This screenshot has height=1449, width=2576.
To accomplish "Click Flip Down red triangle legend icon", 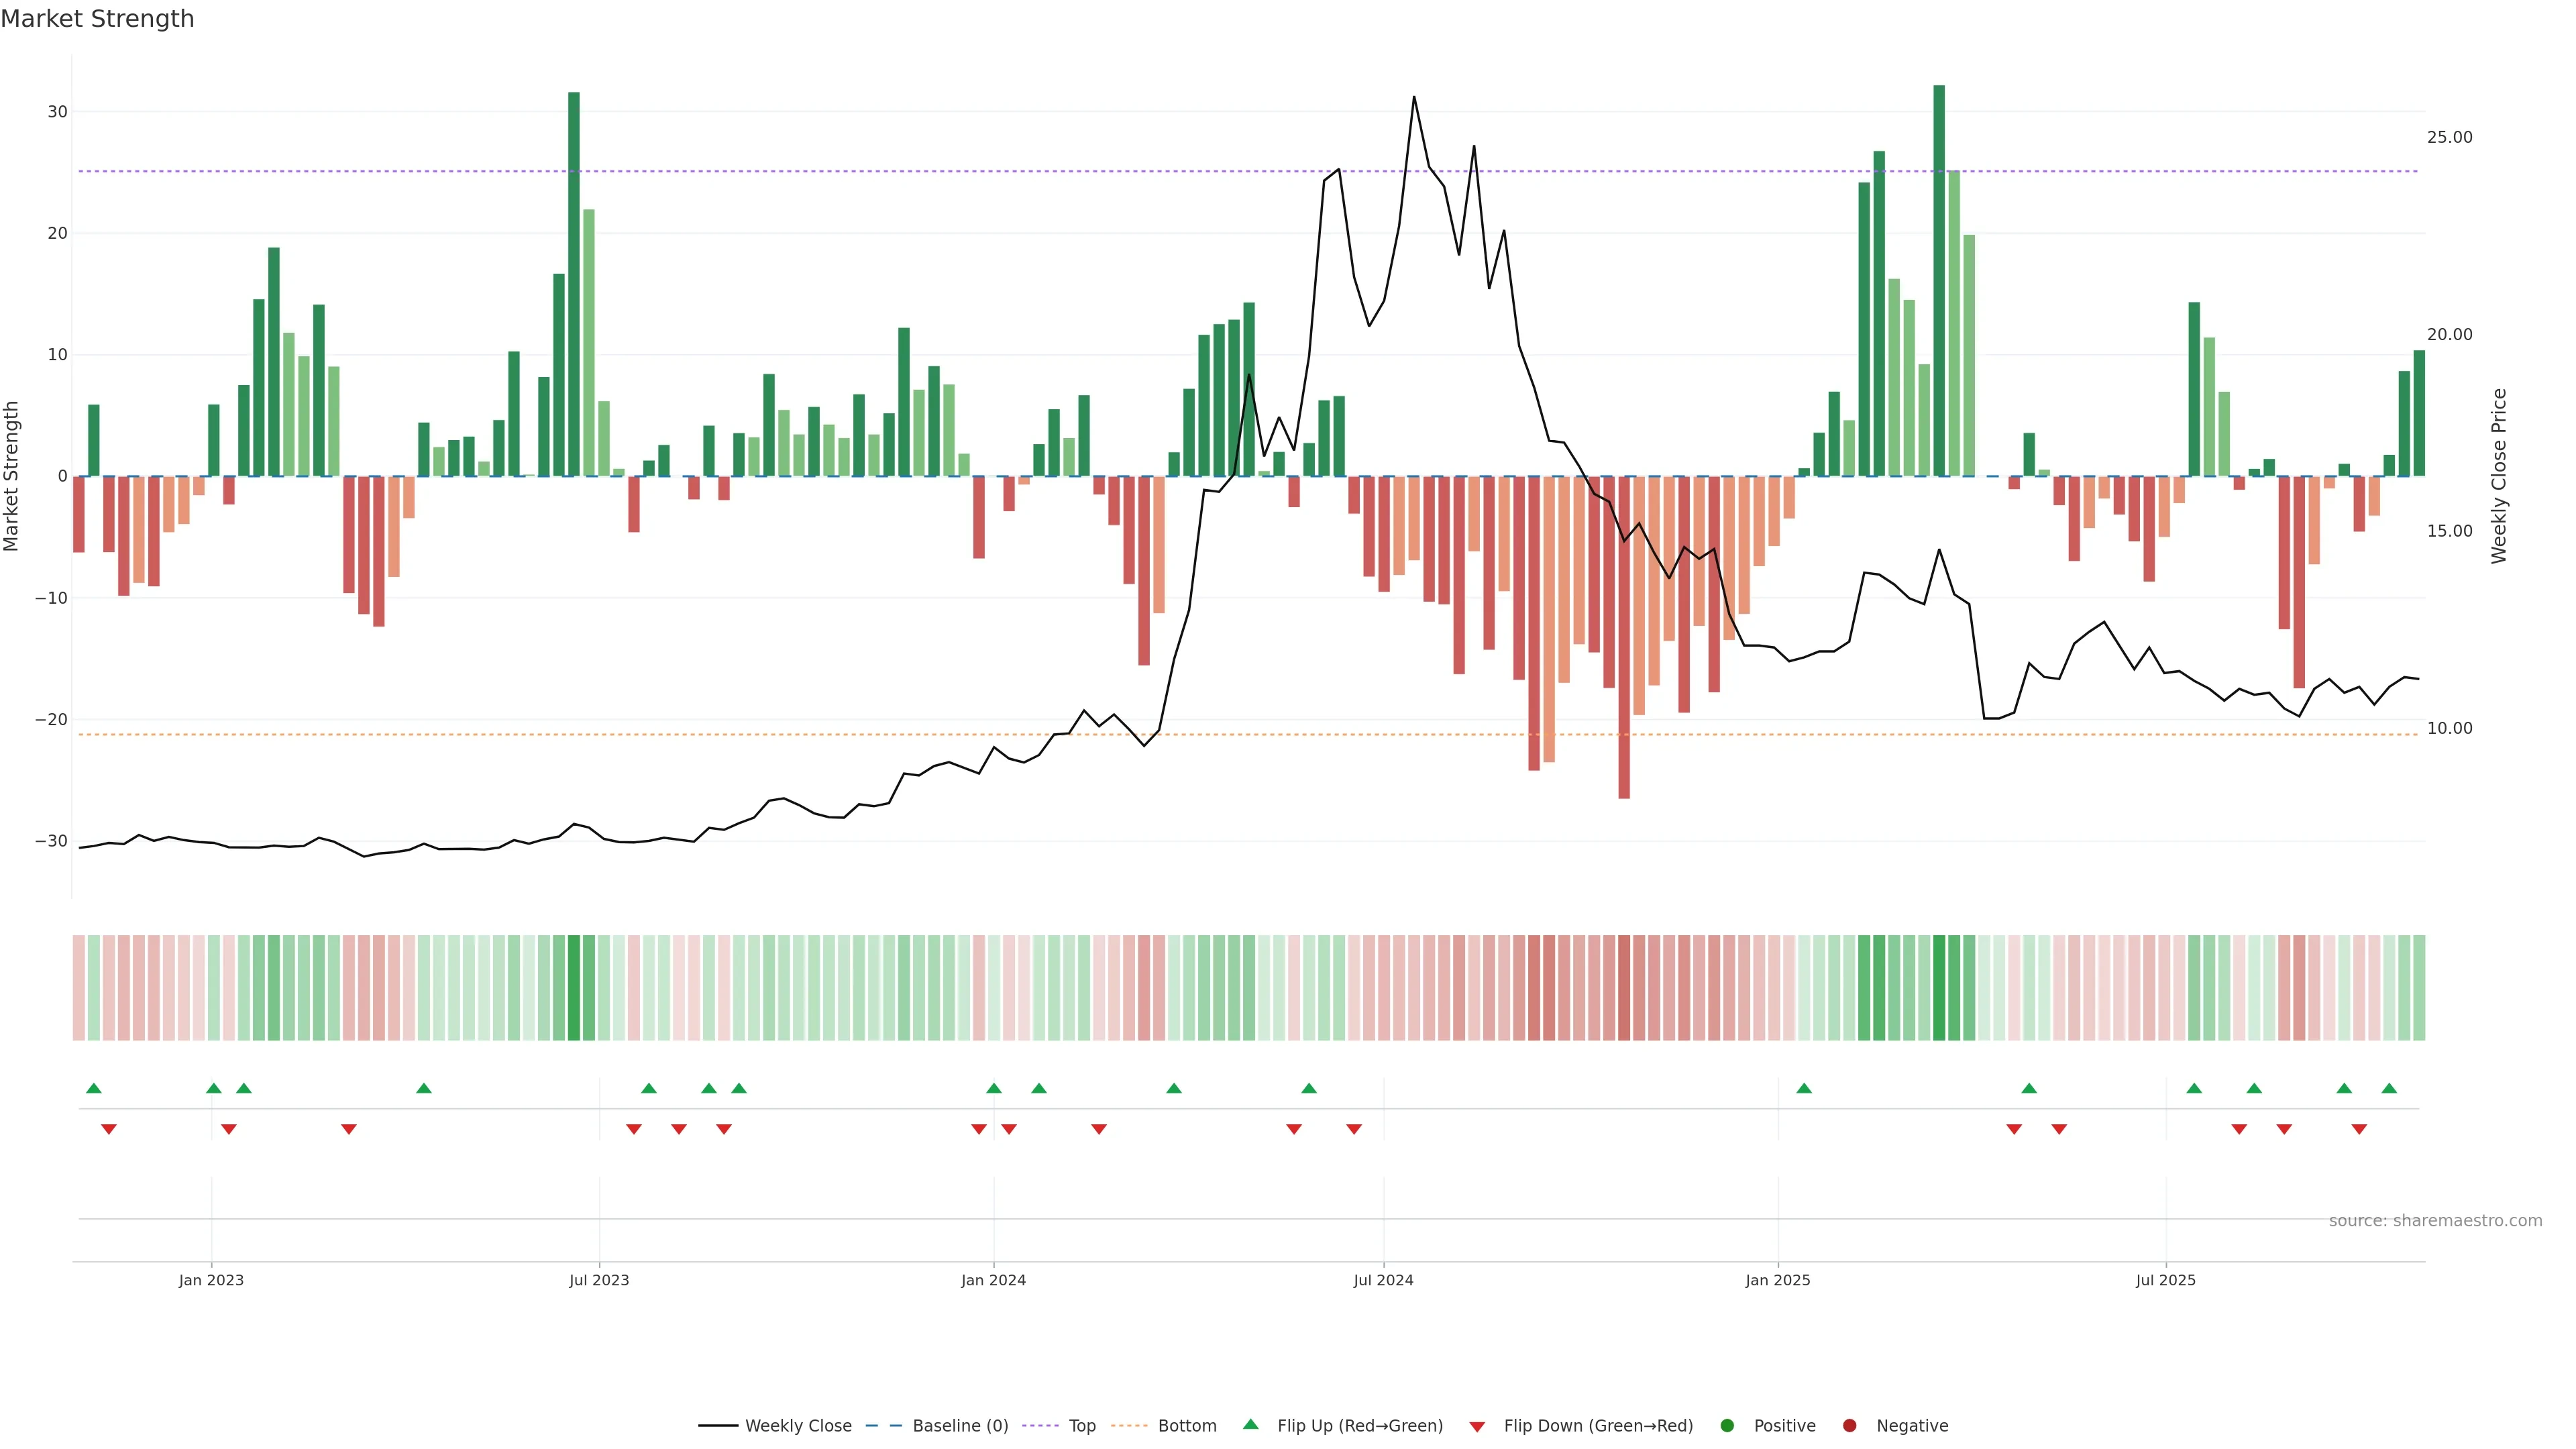I will tap(1477, 1427).
